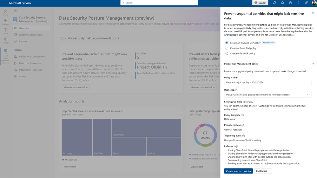This screenshot has height=178, width=317.
Task: Open the User scope dropdown
Action: tap(268, 95)
